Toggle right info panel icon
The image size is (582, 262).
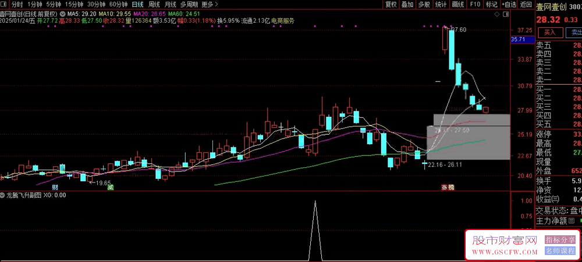pos(506,14)
